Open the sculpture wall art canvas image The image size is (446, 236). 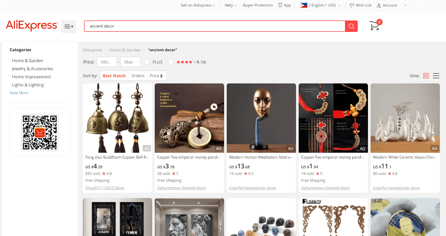coord(189,217)
